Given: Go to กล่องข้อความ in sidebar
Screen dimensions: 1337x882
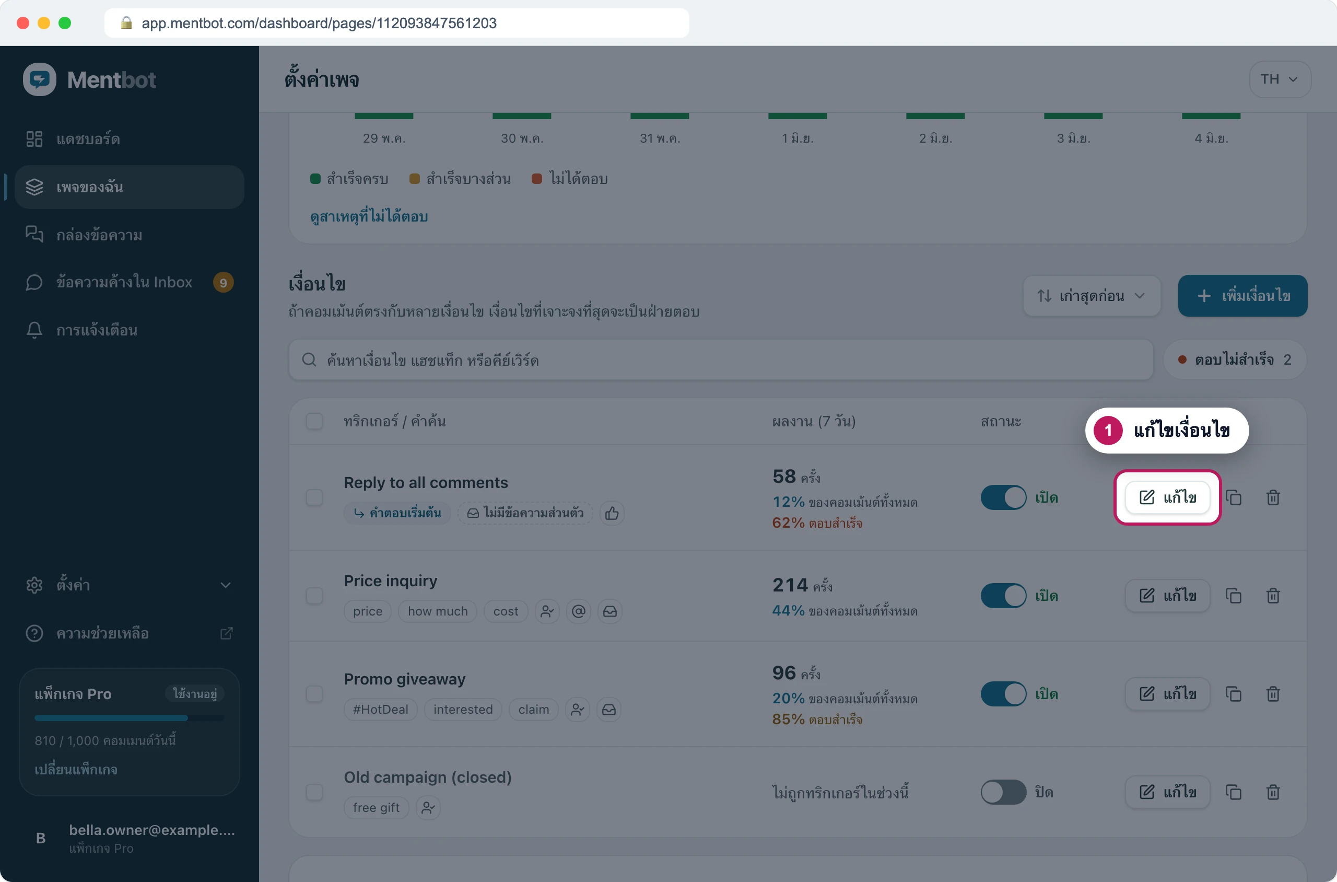Looking at the screenshot, I should point(130,235).
